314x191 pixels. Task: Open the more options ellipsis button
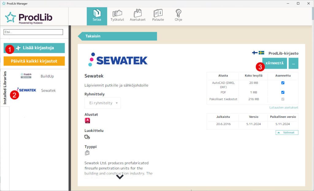293,63
